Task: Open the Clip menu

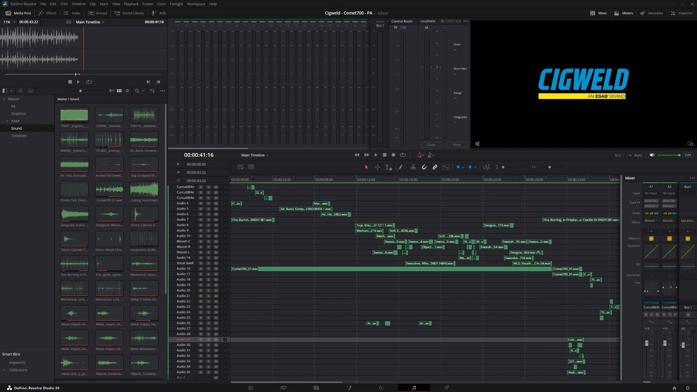Action: click(93, 4)
